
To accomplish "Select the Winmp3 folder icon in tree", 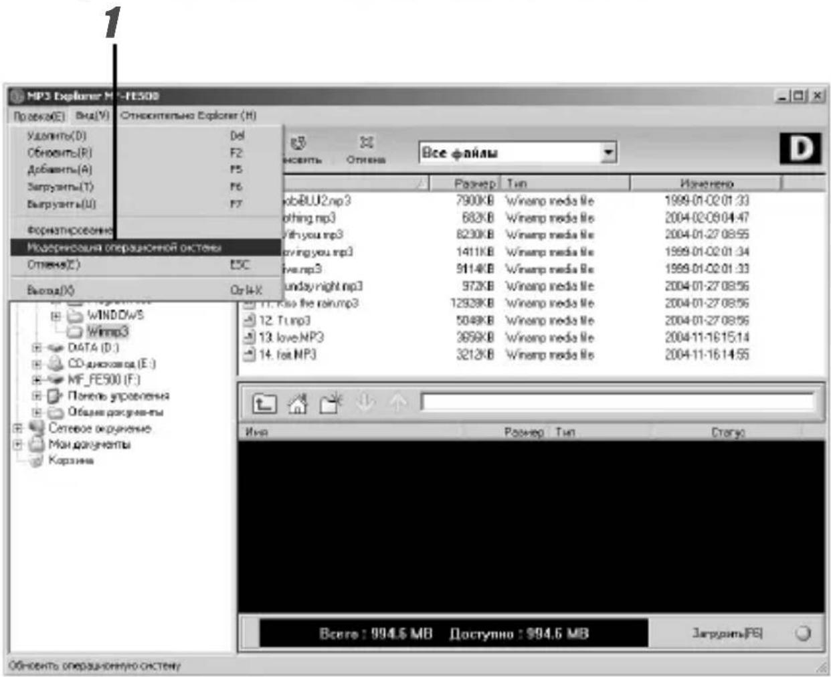I will click(76, 332).
